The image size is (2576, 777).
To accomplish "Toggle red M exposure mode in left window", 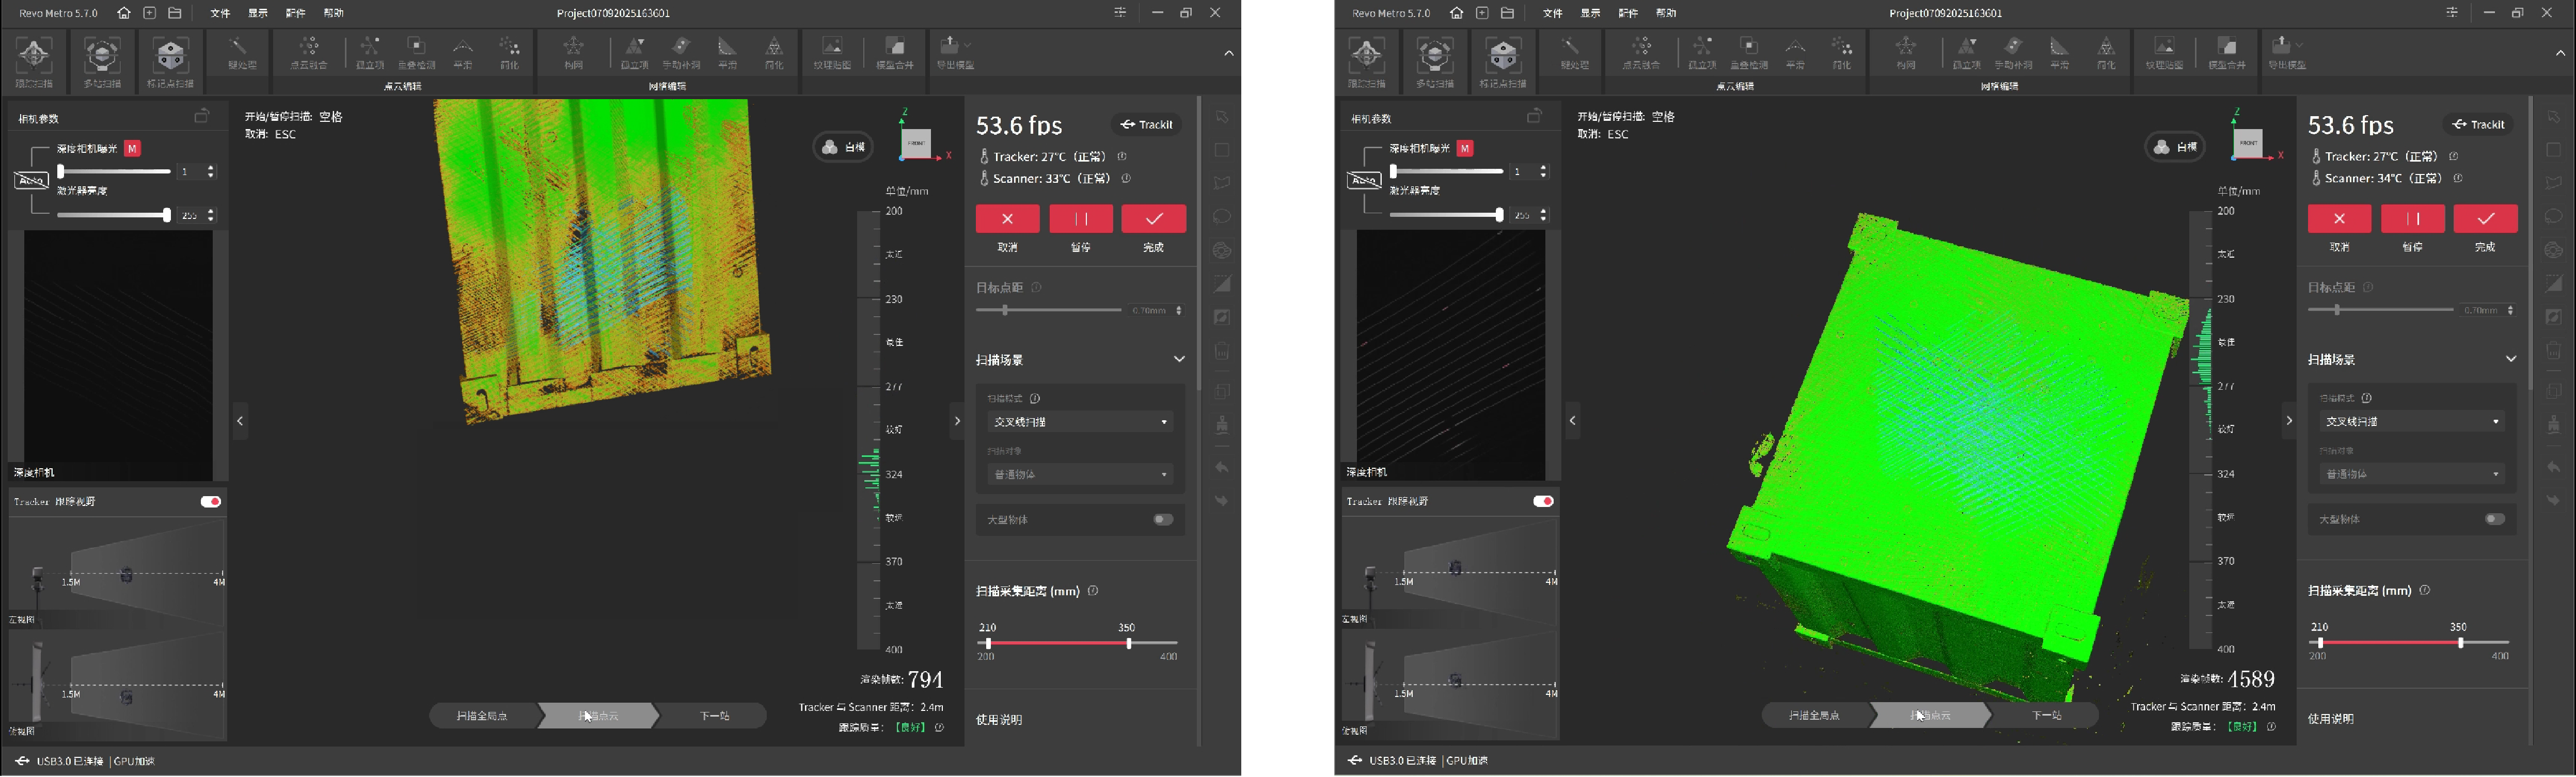I will tap(132, 148).
